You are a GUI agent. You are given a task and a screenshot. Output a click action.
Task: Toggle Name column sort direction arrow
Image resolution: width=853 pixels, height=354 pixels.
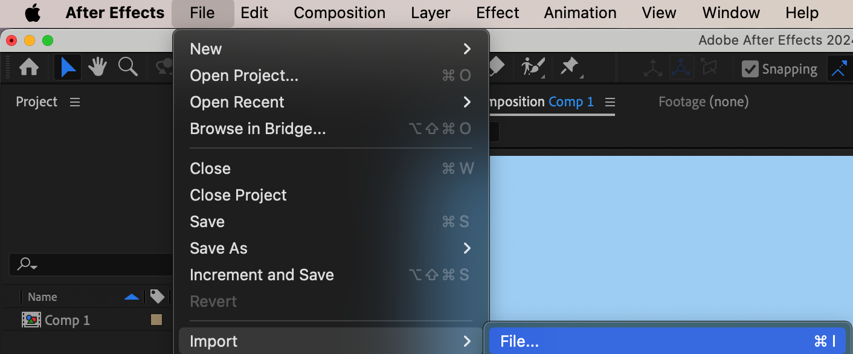[x=131, y=297]
